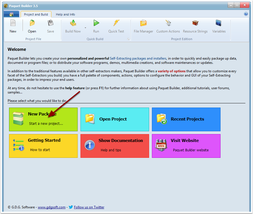This screenshot has height=214, width=253.
Task: Expand the Build Now dropdown arrow
Action: pos(85,28)
